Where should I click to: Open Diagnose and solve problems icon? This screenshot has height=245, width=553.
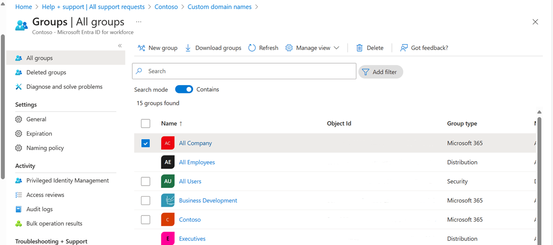click(18, 87)
